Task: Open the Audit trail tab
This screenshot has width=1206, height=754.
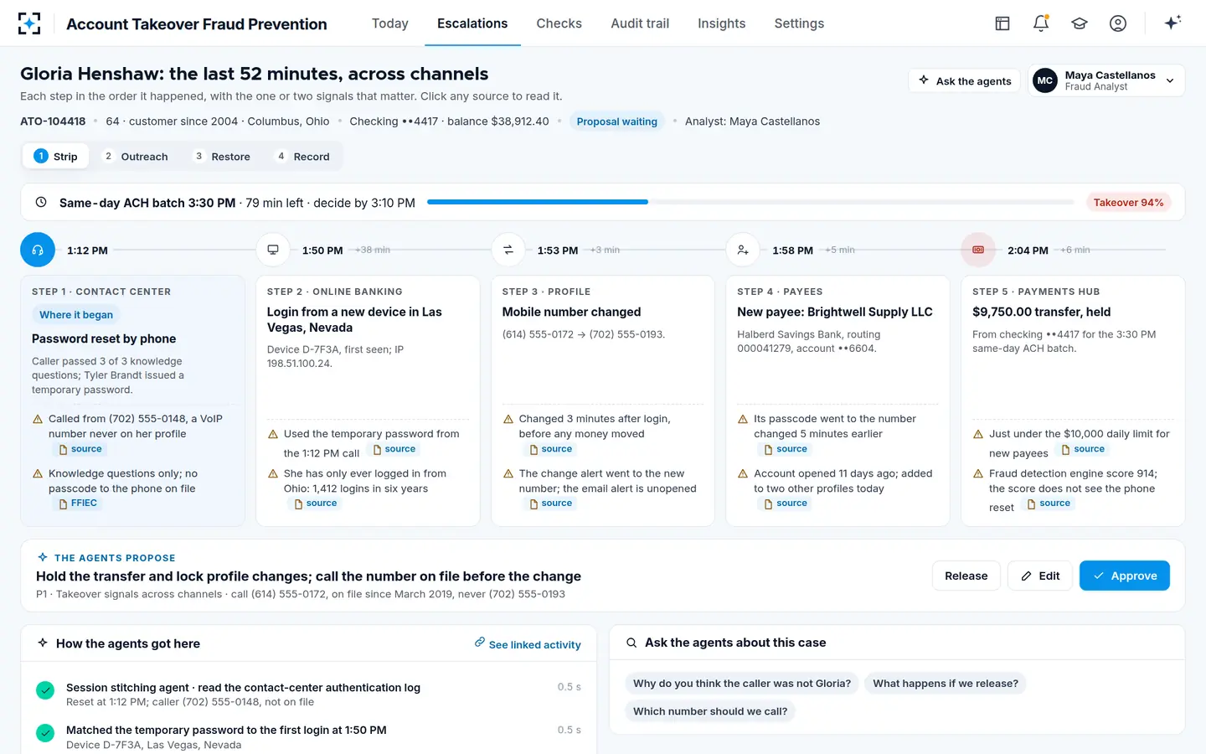Action: tap(640, 23)
